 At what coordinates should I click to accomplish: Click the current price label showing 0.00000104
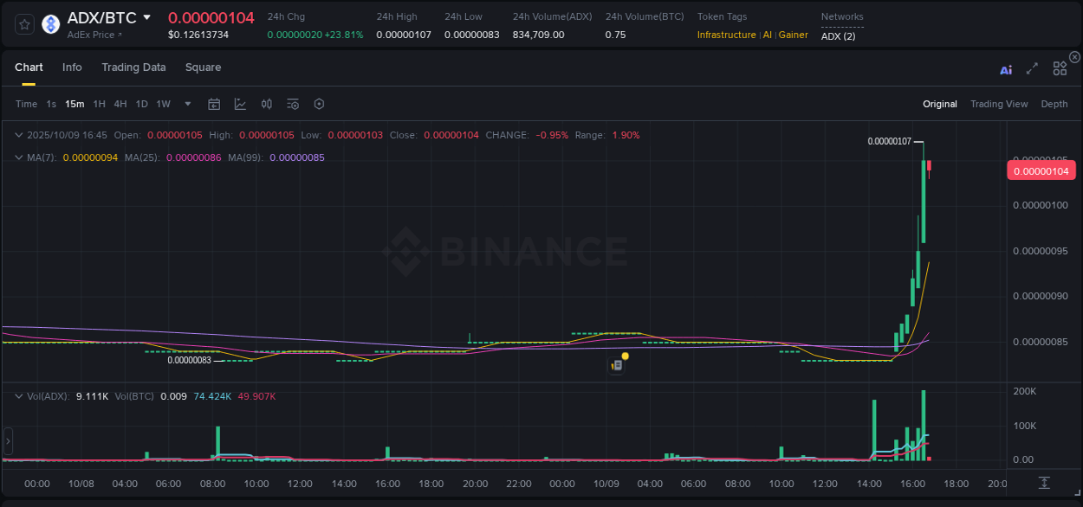1041,170
